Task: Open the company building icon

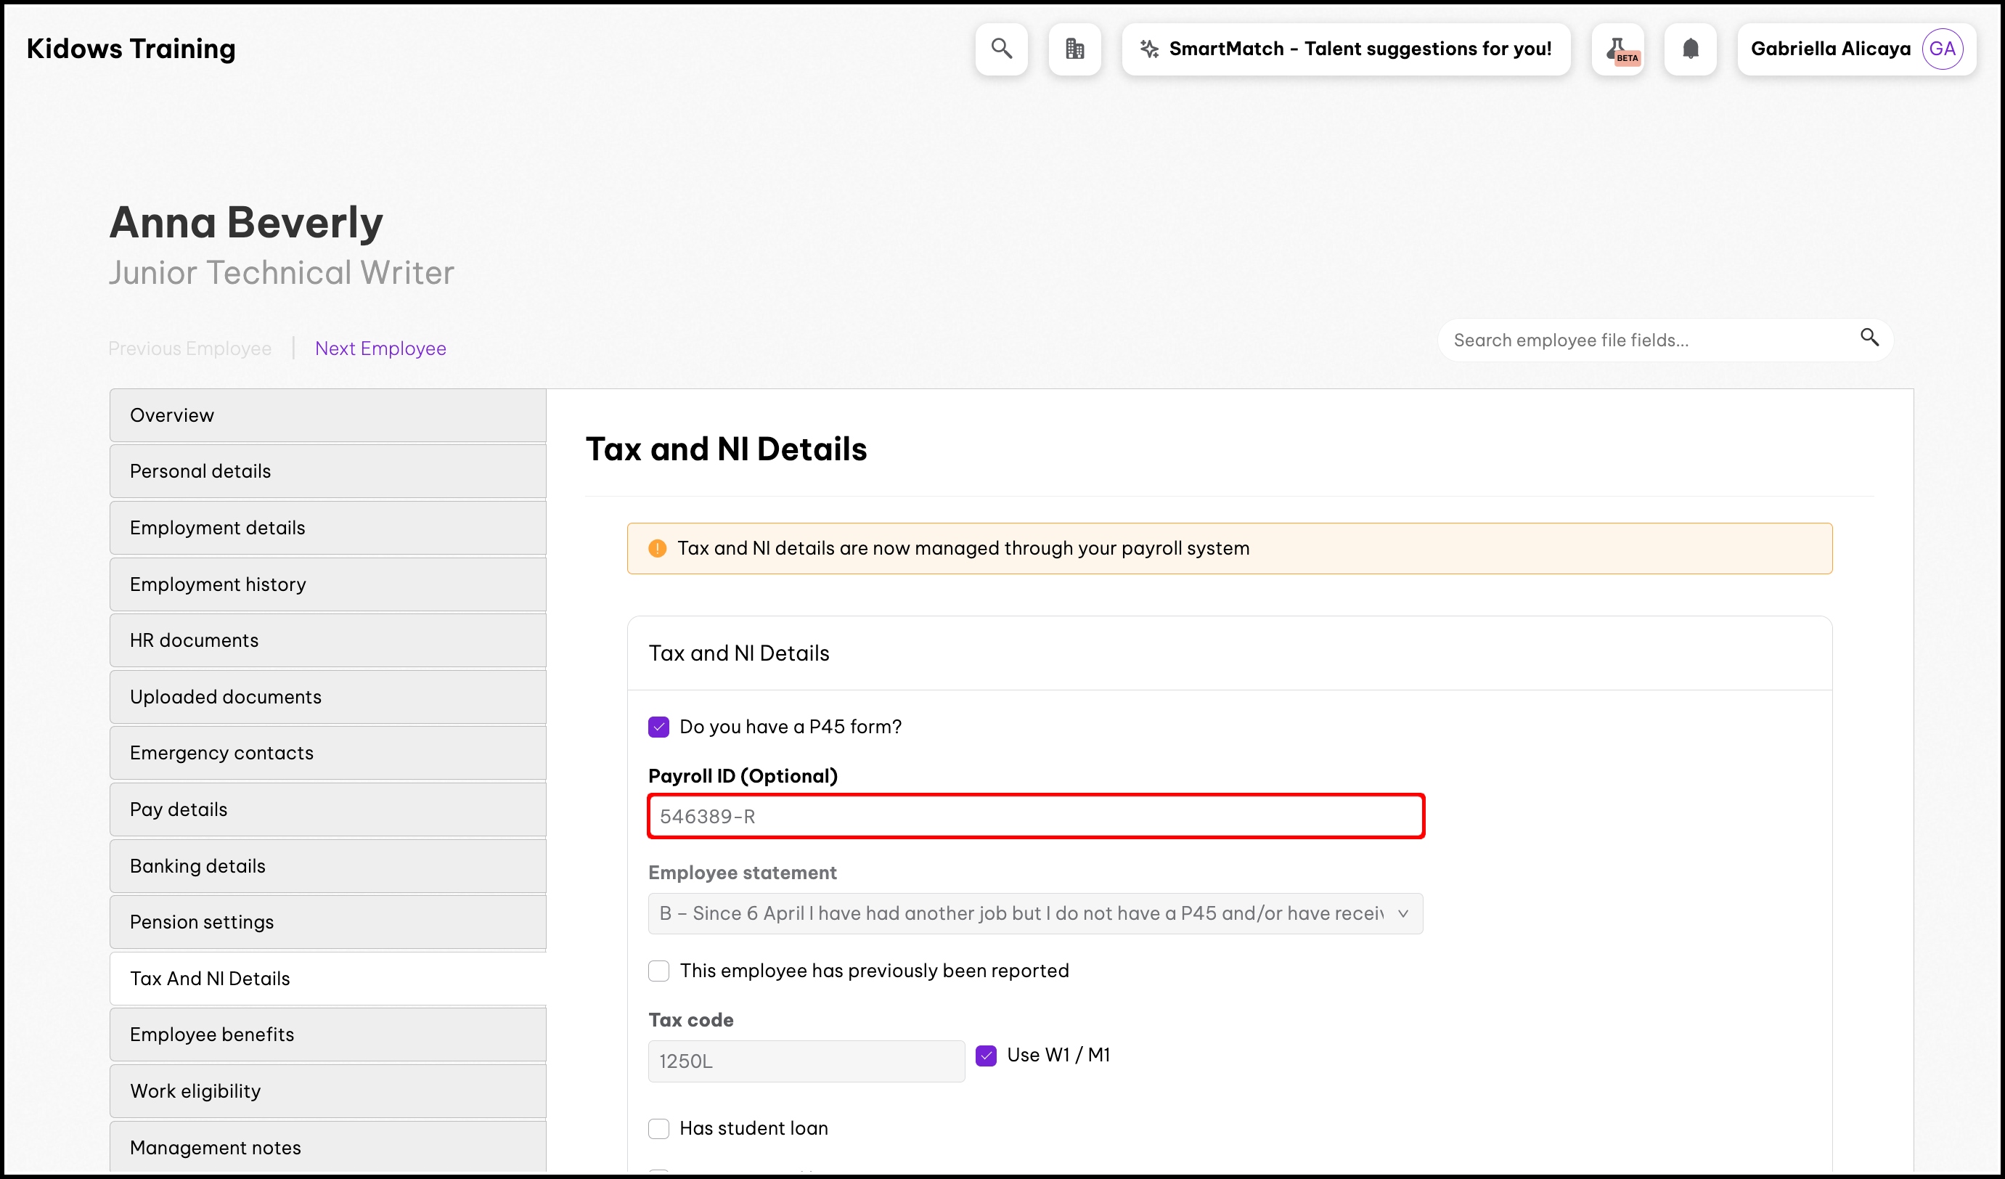Action: coord(1074,49)
